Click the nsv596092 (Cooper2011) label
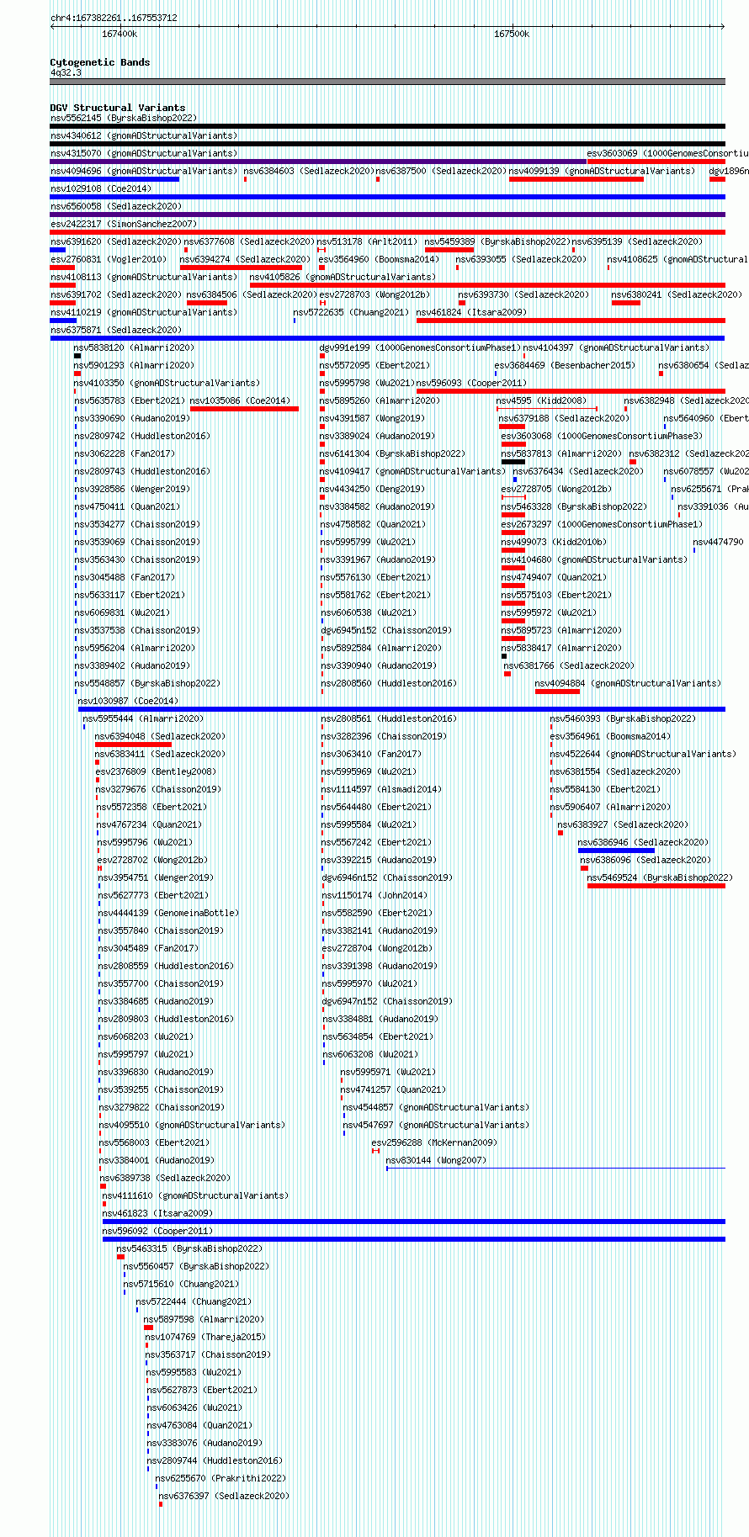Viewport: 749px width, 1537px height. click(157, 1231)
